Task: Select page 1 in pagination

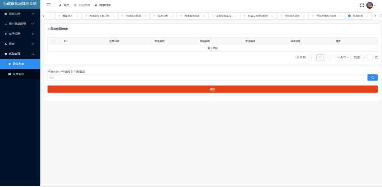Action: pos(320,58)
